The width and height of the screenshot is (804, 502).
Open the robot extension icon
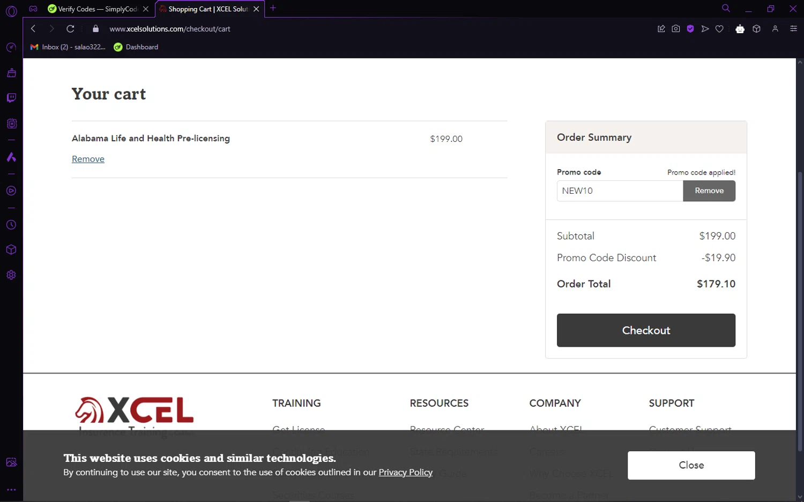coord(740,29)
